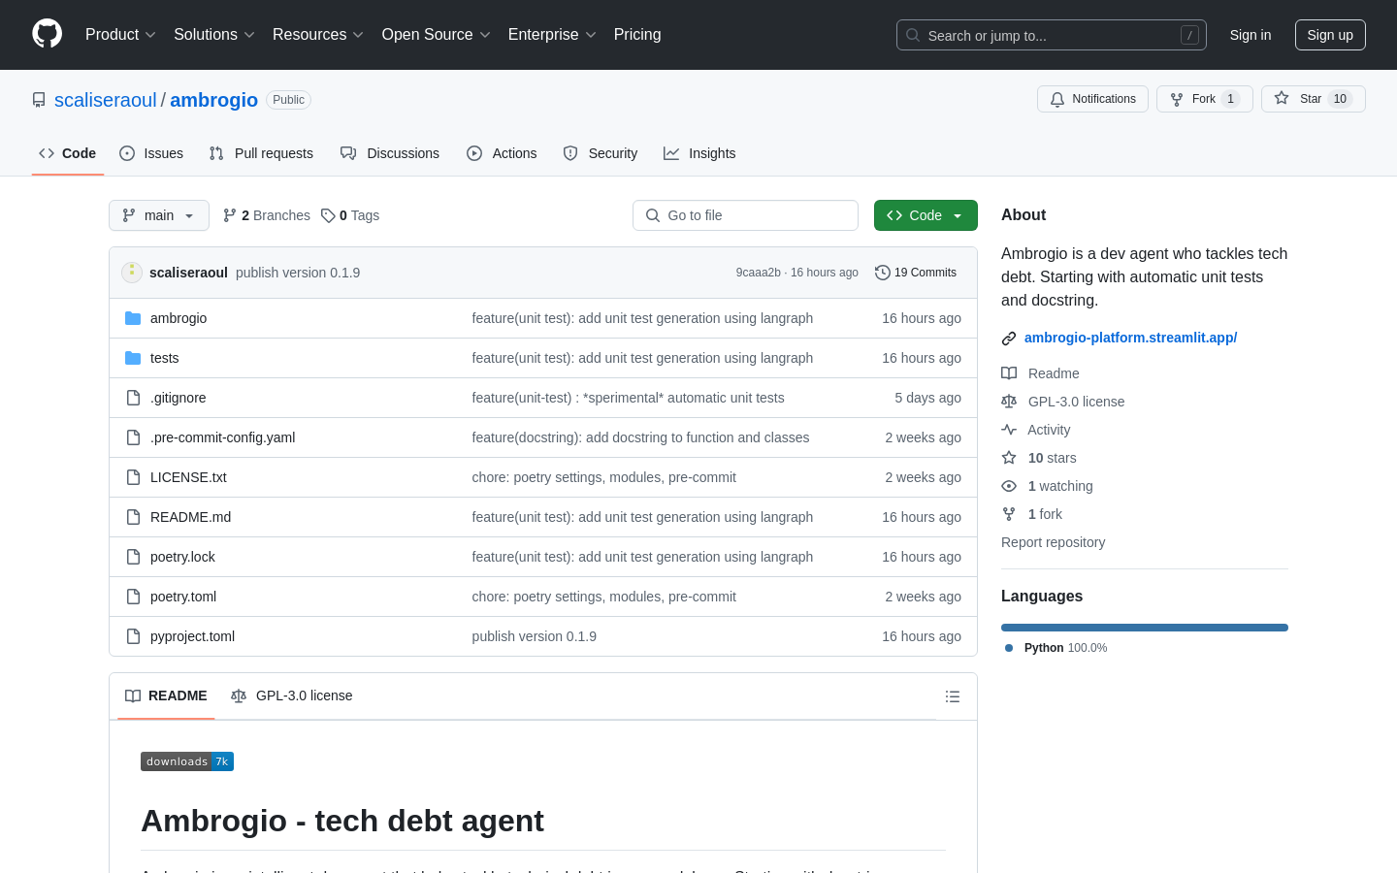Click the scaliseraoul avatar in commit row
1397x873 pixels.
point(132,273)
